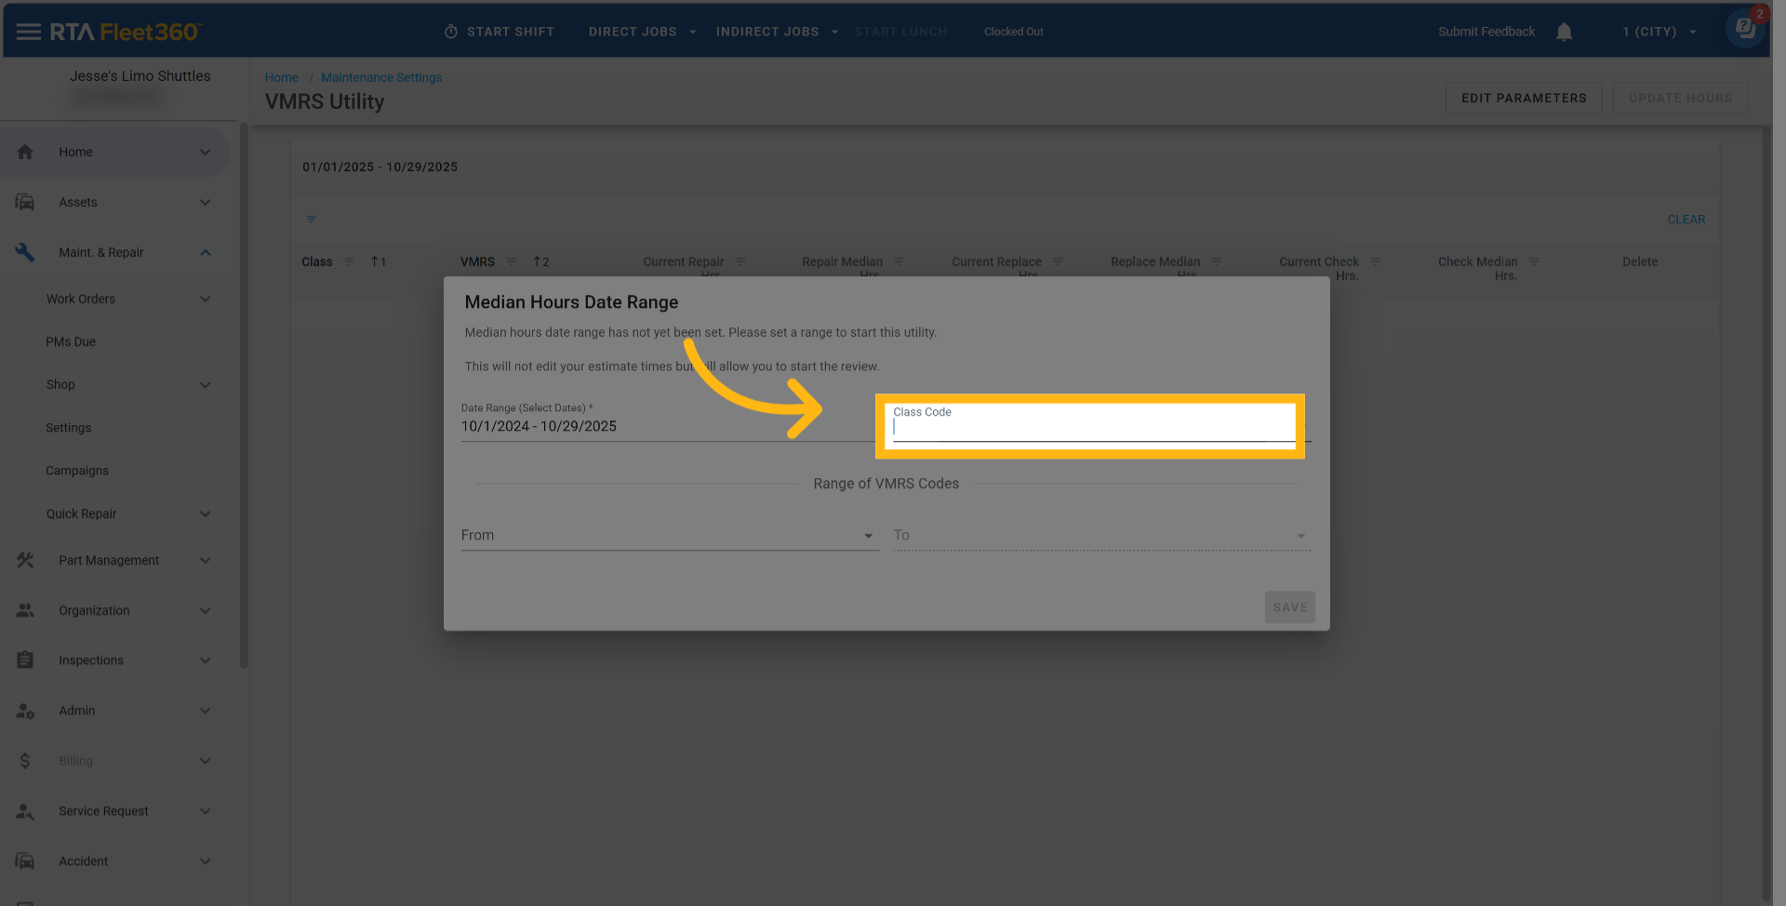Click the Class Code input field
Screen dimensions: 1786x906
click(x=1092, y=428)
